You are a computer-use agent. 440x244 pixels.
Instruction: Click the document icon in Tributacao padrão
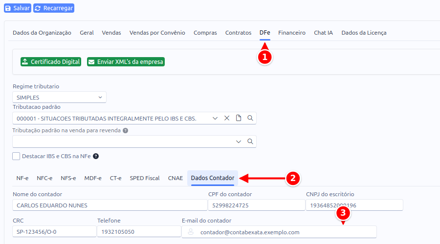click(x=239, y=118)
